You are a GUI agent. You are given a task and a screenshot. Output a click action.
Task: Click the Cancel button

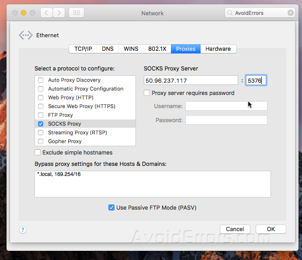coord(235,229)
